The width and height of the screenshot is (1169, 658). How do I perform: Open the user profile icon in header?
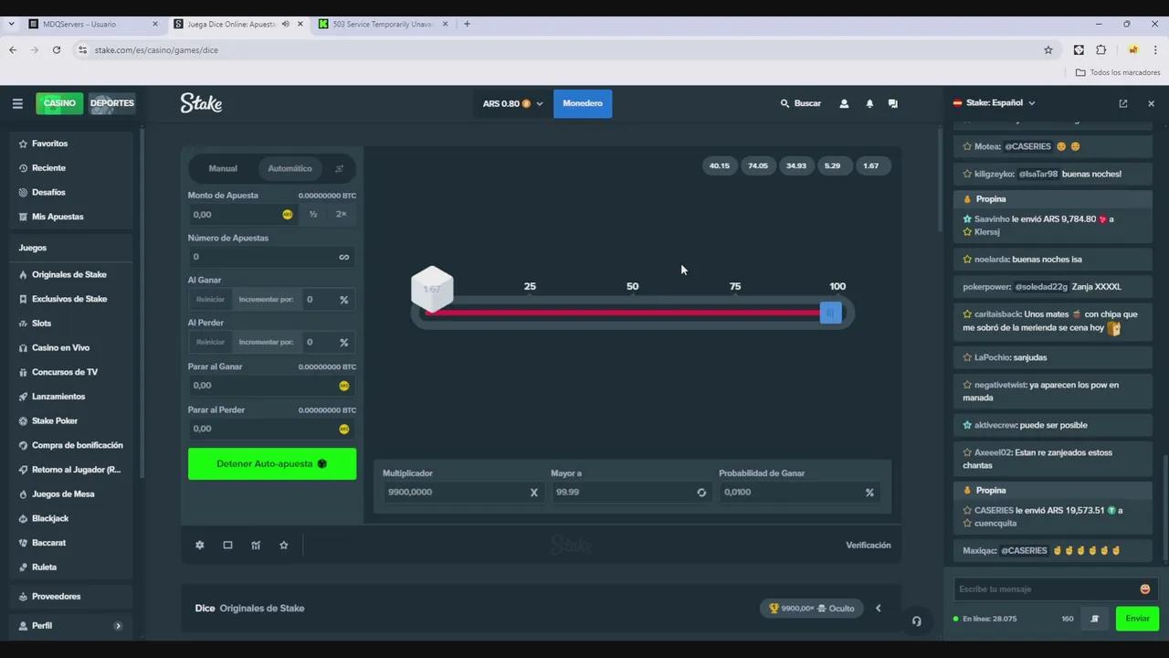844,103
